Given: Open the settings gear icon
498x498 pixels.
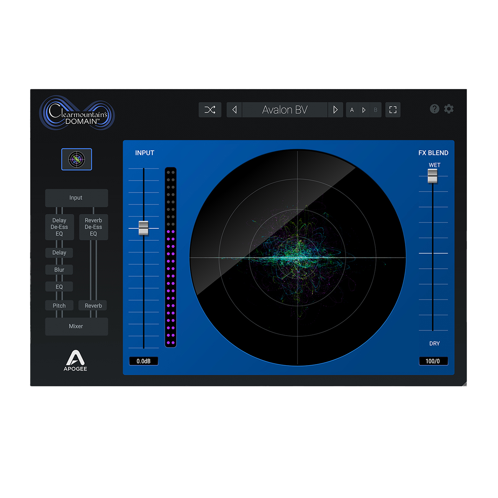Looking at the screenshot, I should tap(449, 109).
